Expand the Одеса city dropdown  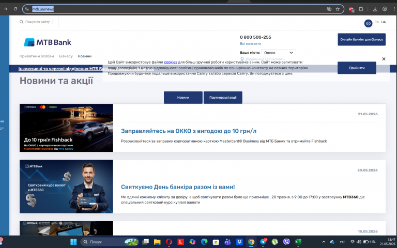tap(279, 53)
